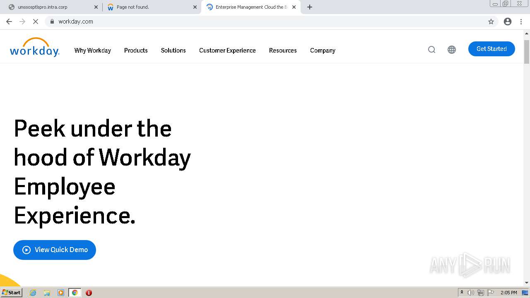Open the Action Center flag icon
This screenshot has height=298, width=530.
coord(491,293)
